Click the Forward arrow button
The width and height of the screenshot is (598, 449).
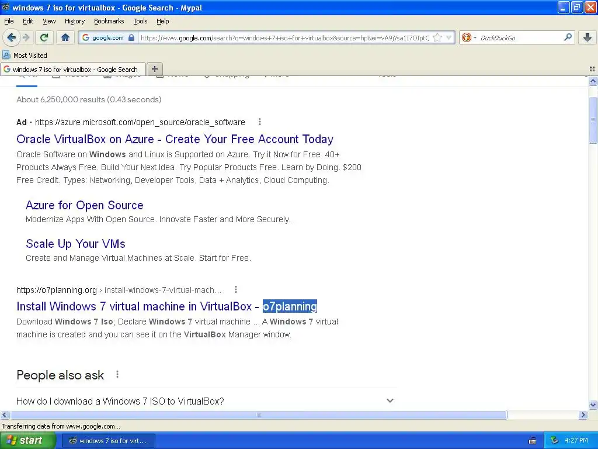pyautogui.click(x=26, y=37)
